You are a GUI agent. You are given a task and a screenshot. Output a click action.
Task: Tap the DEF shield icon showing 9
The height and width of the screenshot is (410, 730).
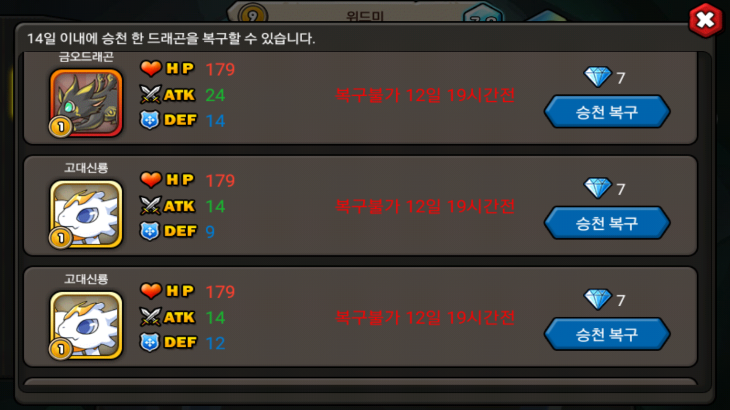pyautogui.click(x=150, y=231)
